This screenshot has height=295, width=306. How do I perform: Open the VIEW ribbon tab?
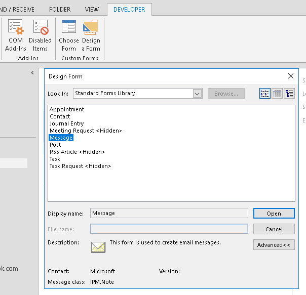pyautogui.click(x=92, y=10)
